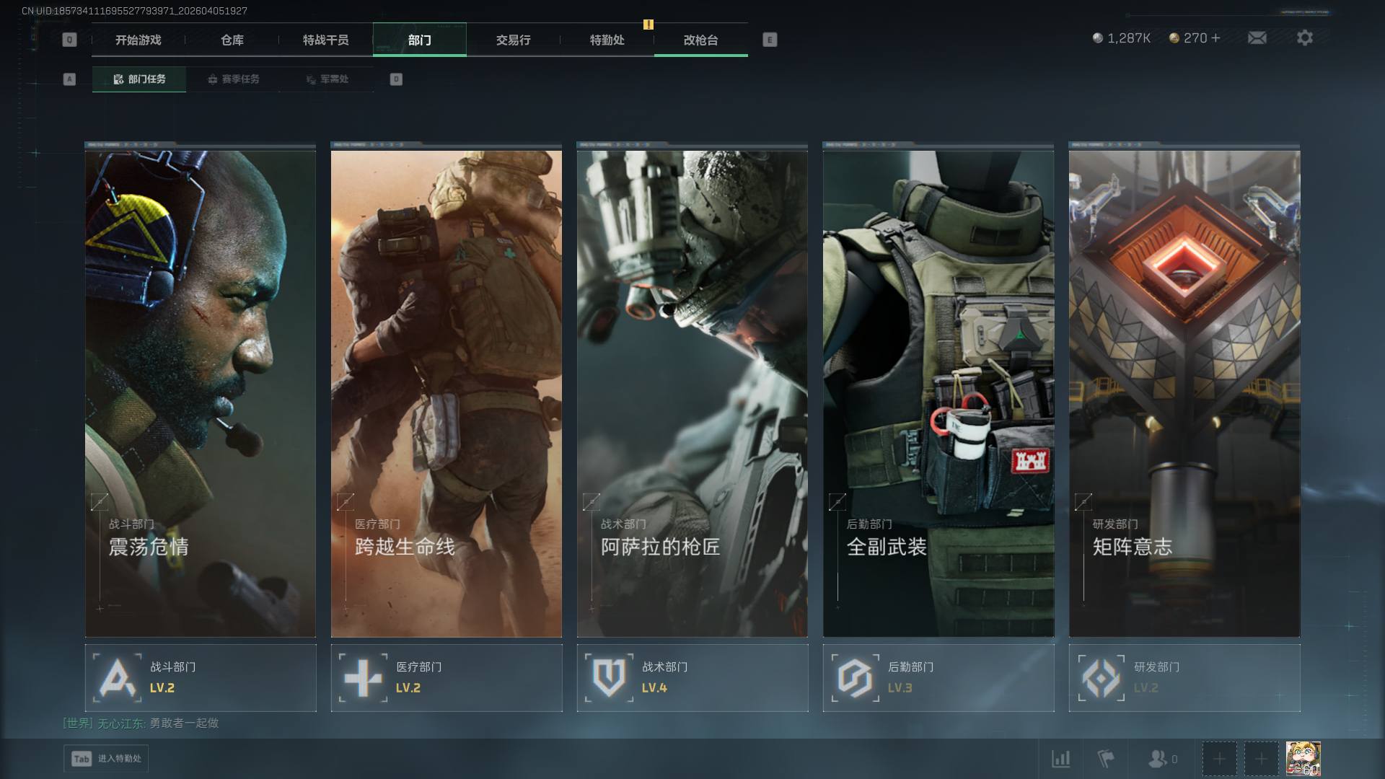Add teammate in first empty slot
1385x779 pixels.
1219,759
